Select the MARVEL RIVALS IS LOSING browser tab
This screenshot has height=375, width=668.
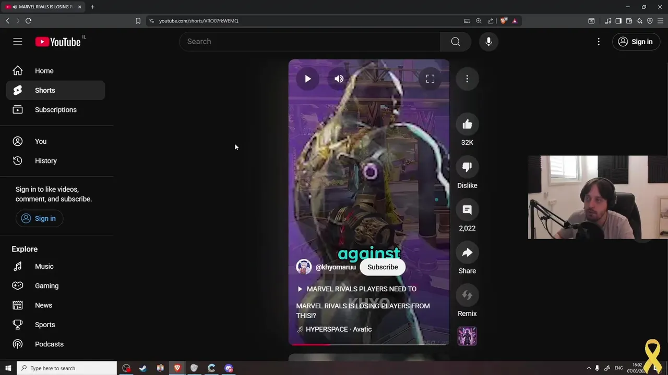pos(43,7)
